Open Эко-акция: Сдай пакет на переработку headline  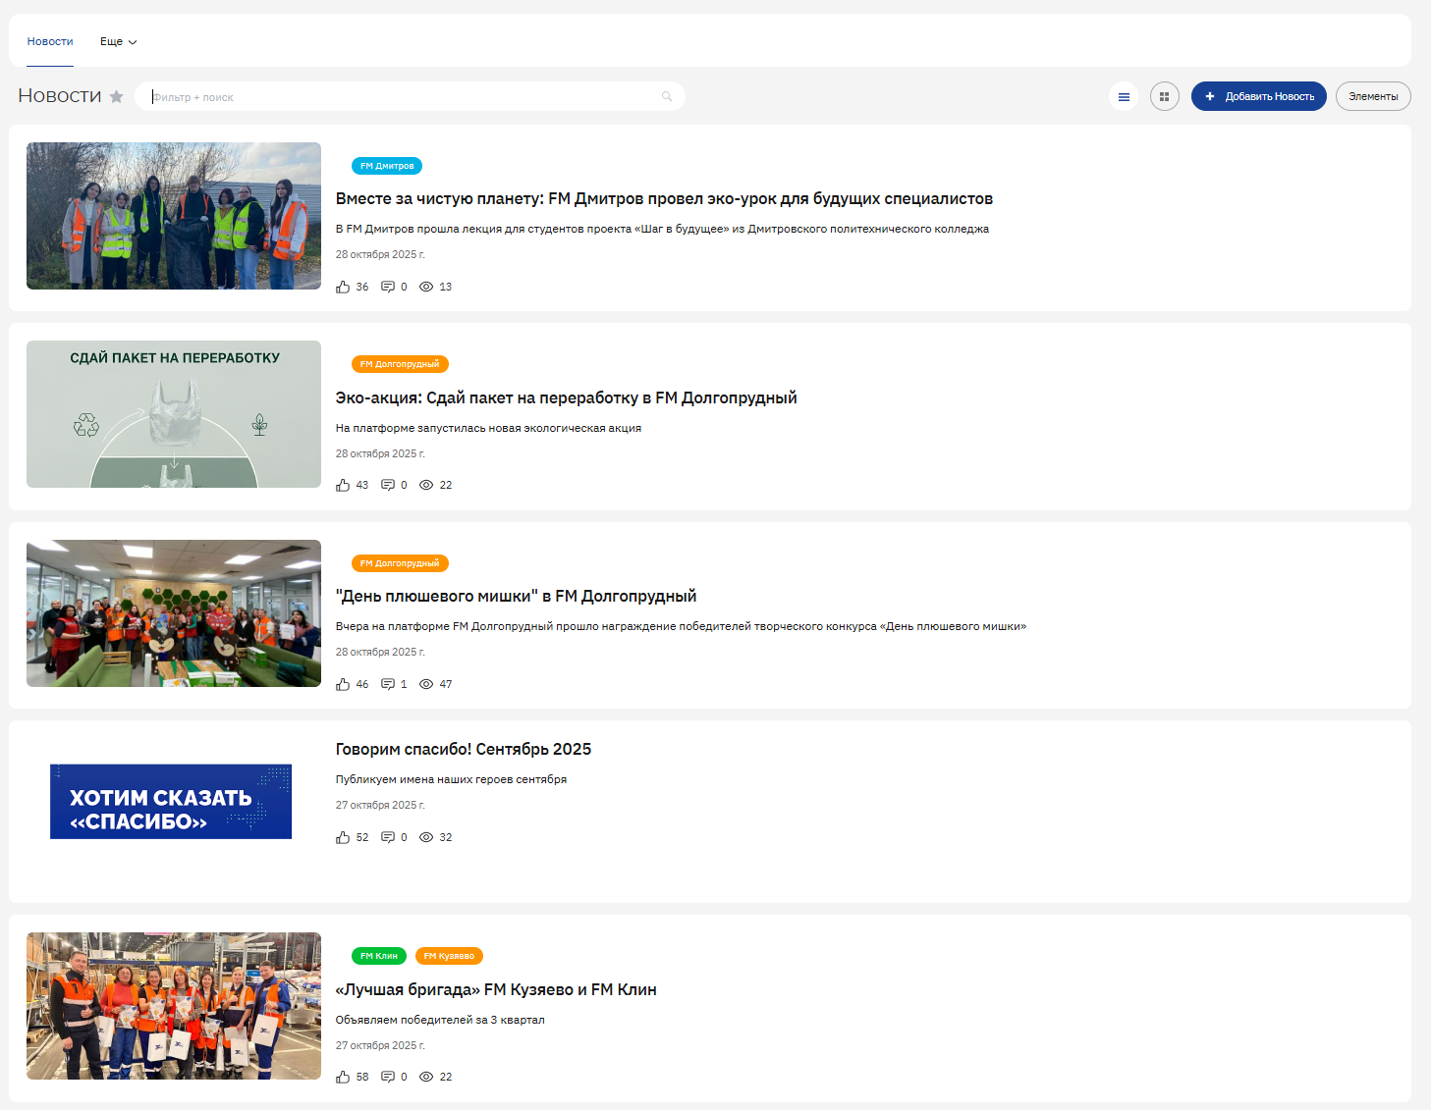coord(566,397)
